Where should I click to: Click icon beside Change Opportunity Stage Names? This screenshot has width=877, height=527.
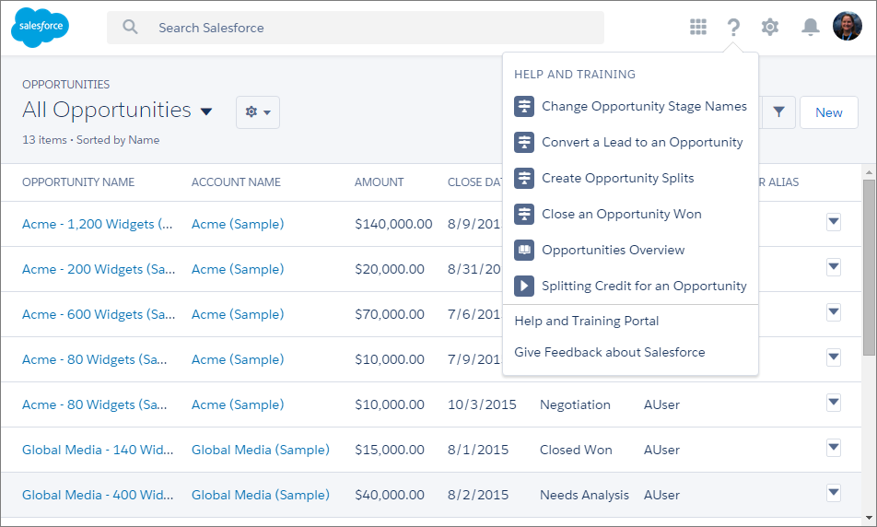[x=524, y=106]
